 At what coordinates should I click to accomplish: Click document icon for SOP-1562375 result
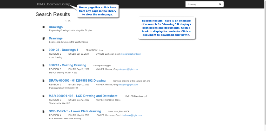43,111
